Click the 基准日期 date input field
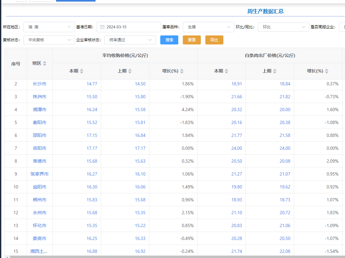This screenshot has width=345, height=258. (x=132, y=27)
